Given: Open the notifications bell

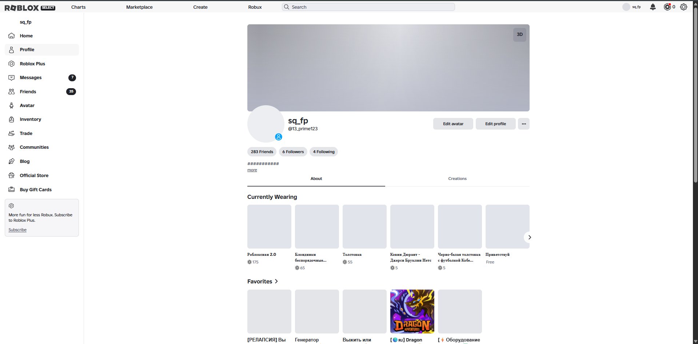Looking at the screenshot, I should click(x=653, y=7).
